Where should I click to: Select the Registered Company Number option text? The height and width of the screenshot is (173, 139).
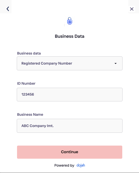pos(47,63)
